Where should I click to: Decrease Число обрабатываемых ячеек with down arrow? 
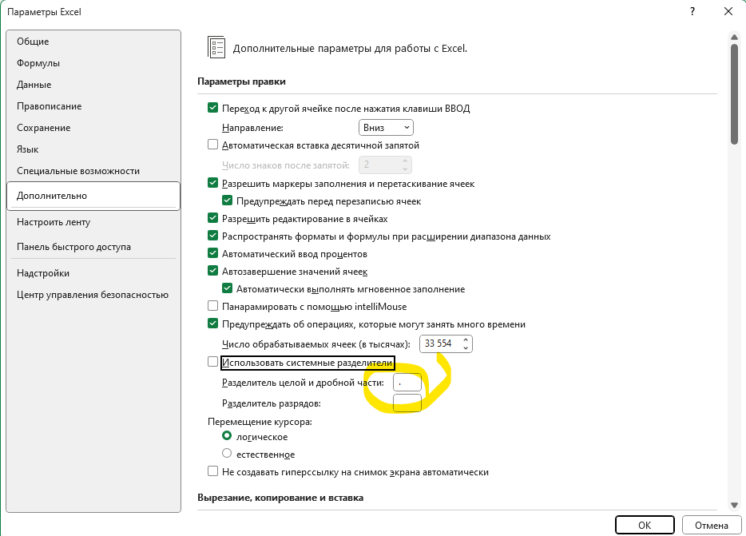pos(466,348)
